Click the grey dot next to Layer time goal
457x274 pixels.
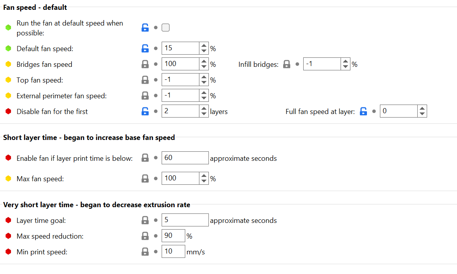coord(156,220)
